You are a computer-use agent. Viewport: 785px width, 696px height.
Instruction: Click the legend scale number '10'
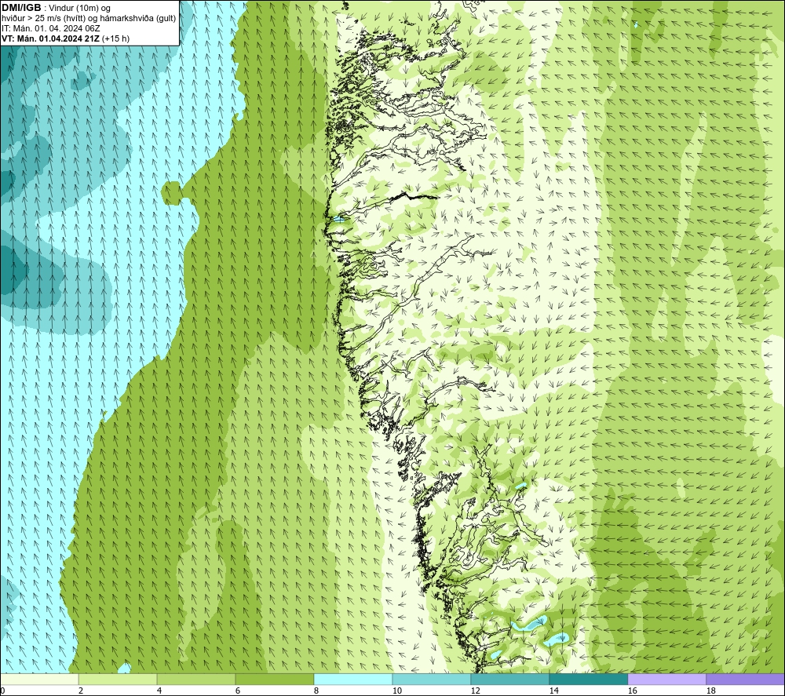pyautogui.click(x=396, y=691)
